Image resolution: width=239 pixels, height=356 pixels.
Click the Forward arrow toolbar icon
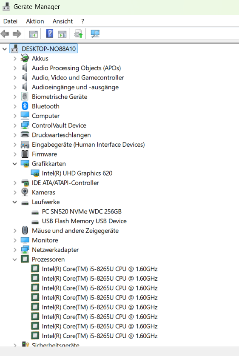point(17,34)
